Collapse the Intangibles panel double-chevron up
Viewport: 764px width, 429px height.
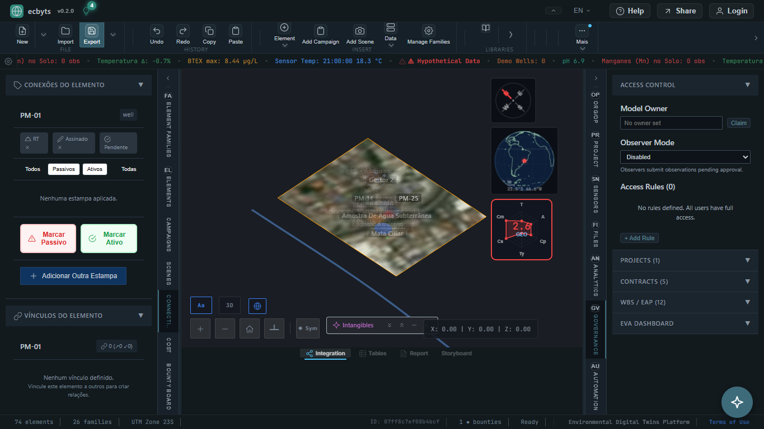(x=402, y=325)
